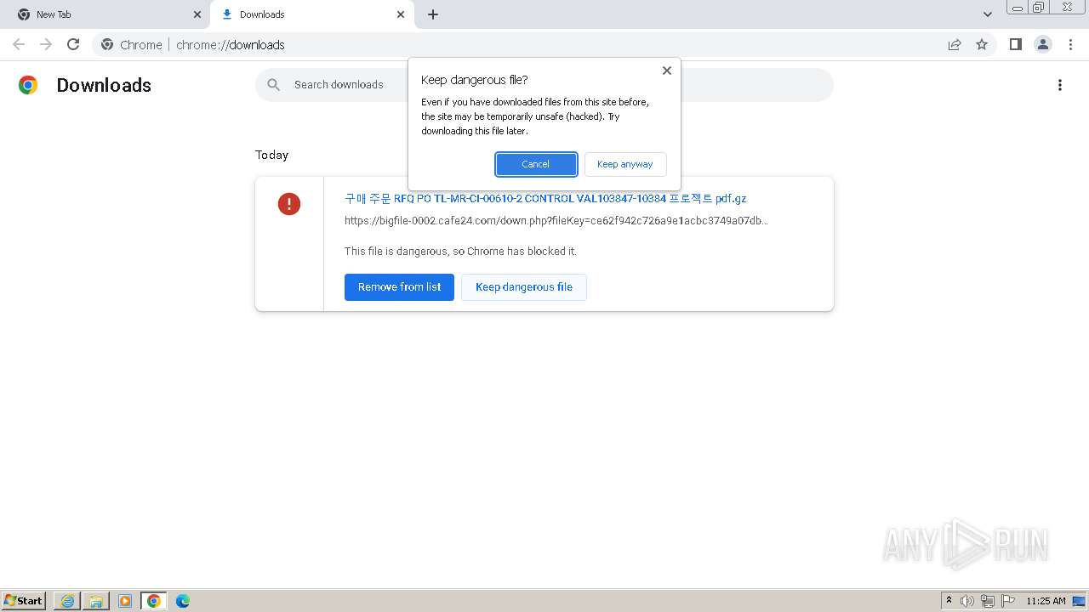Click "This file is dangerous" message
Viewport: 1089px width, 612px height.
point(460,251)
